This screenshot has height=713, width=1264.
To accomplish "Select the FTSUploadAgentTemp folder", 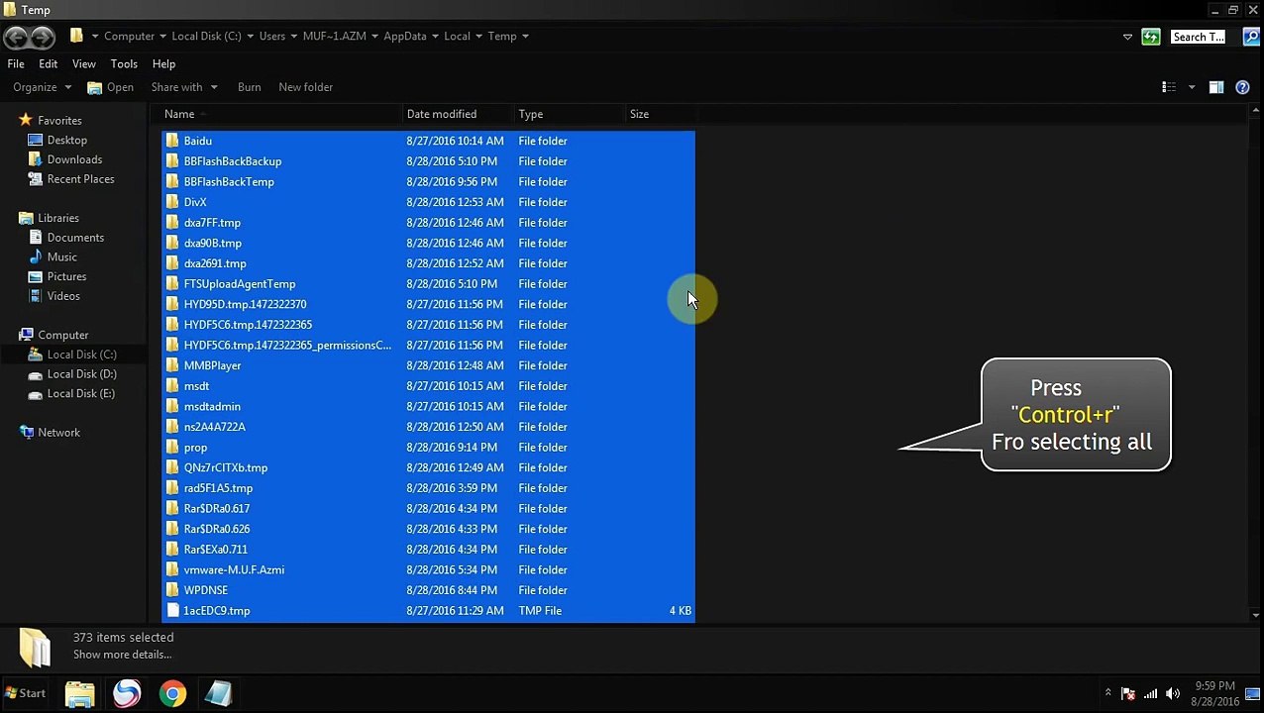I will click(x=428, y=284).
